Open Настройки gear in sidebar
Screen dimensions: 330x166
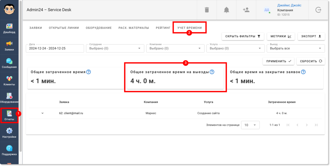(9, 133)
